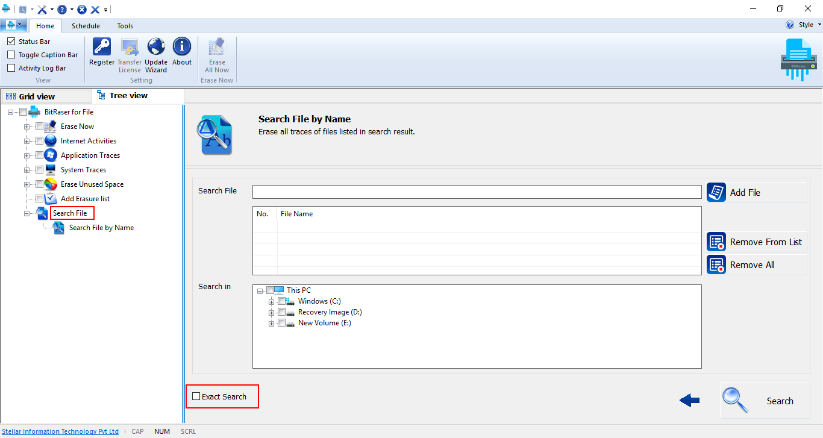The image size is (823, 438).
Task: Check the Recovery Image (D:) checkbox
Action: click(x=281, y=312)
